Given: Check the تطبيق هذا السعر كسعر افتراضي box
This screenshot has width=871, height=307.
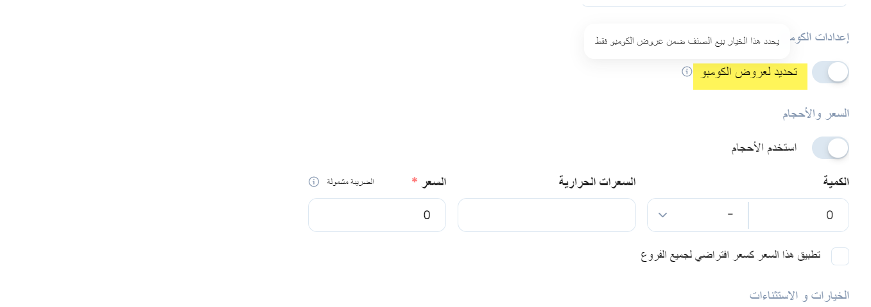Looking at the screenshot, I should [x=840, y=256].
